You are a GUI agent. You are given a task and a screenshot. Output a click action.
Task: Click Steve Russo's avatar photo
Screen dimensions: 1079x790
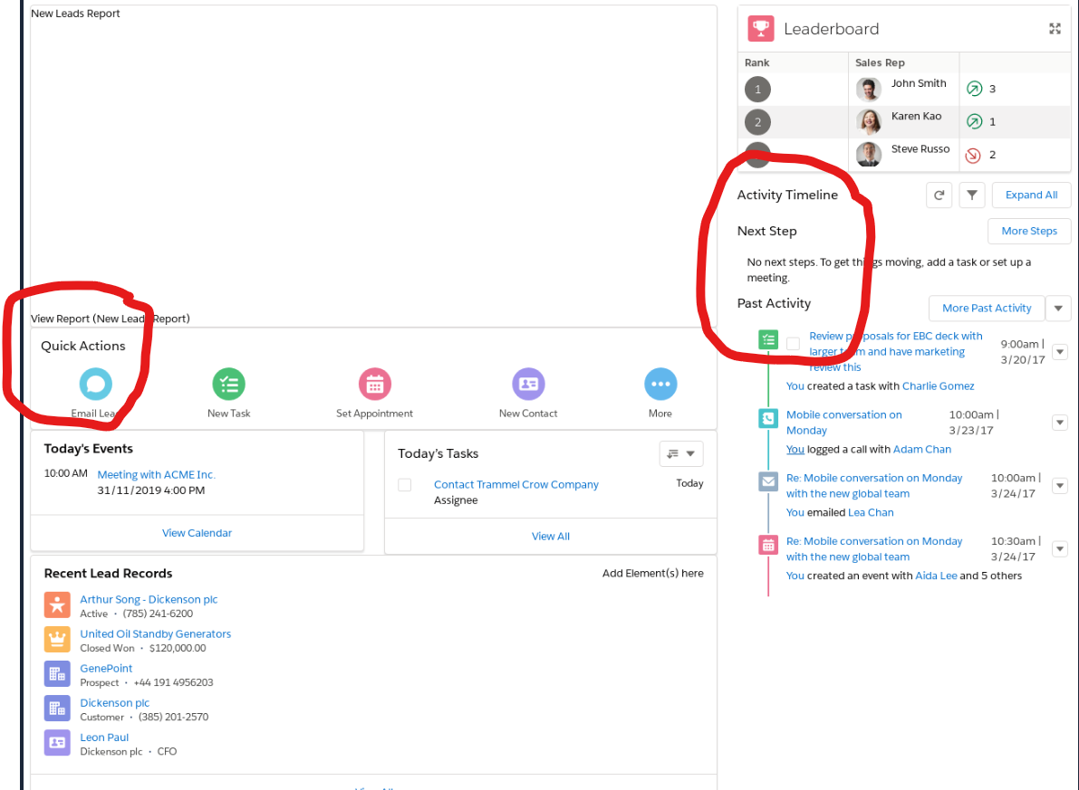coord(869,154)
